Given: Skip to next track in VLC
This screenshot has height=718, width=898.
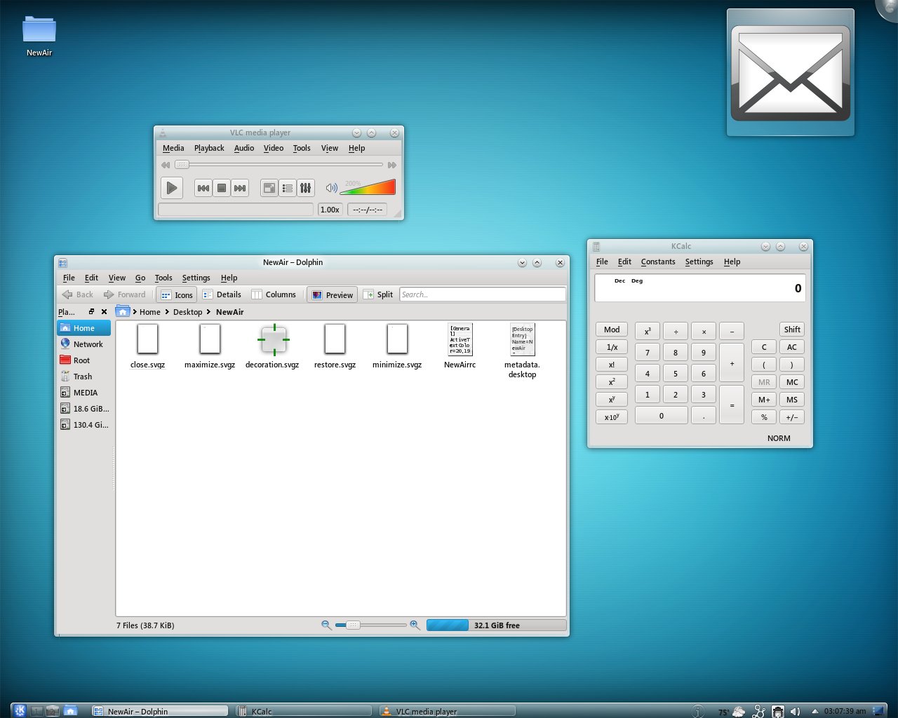Looking at the screenshot, I should (240, 188).
